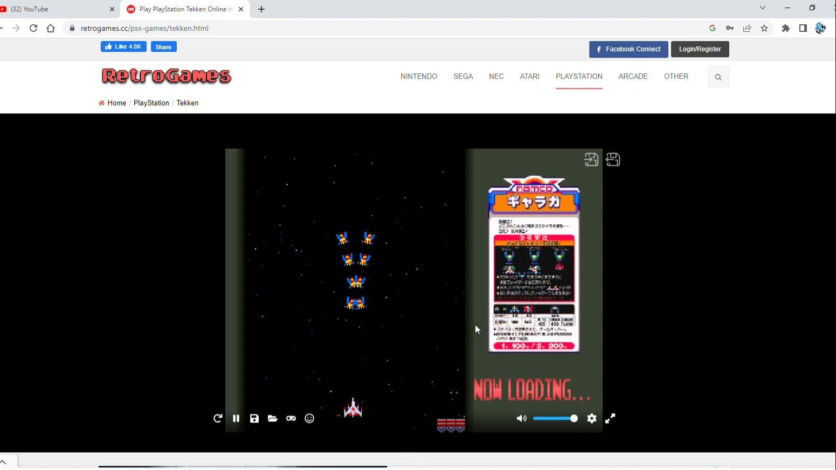Viewport: 836px width, 470px height.
Task: Open gamepad control settings
Action: [291, 418]
